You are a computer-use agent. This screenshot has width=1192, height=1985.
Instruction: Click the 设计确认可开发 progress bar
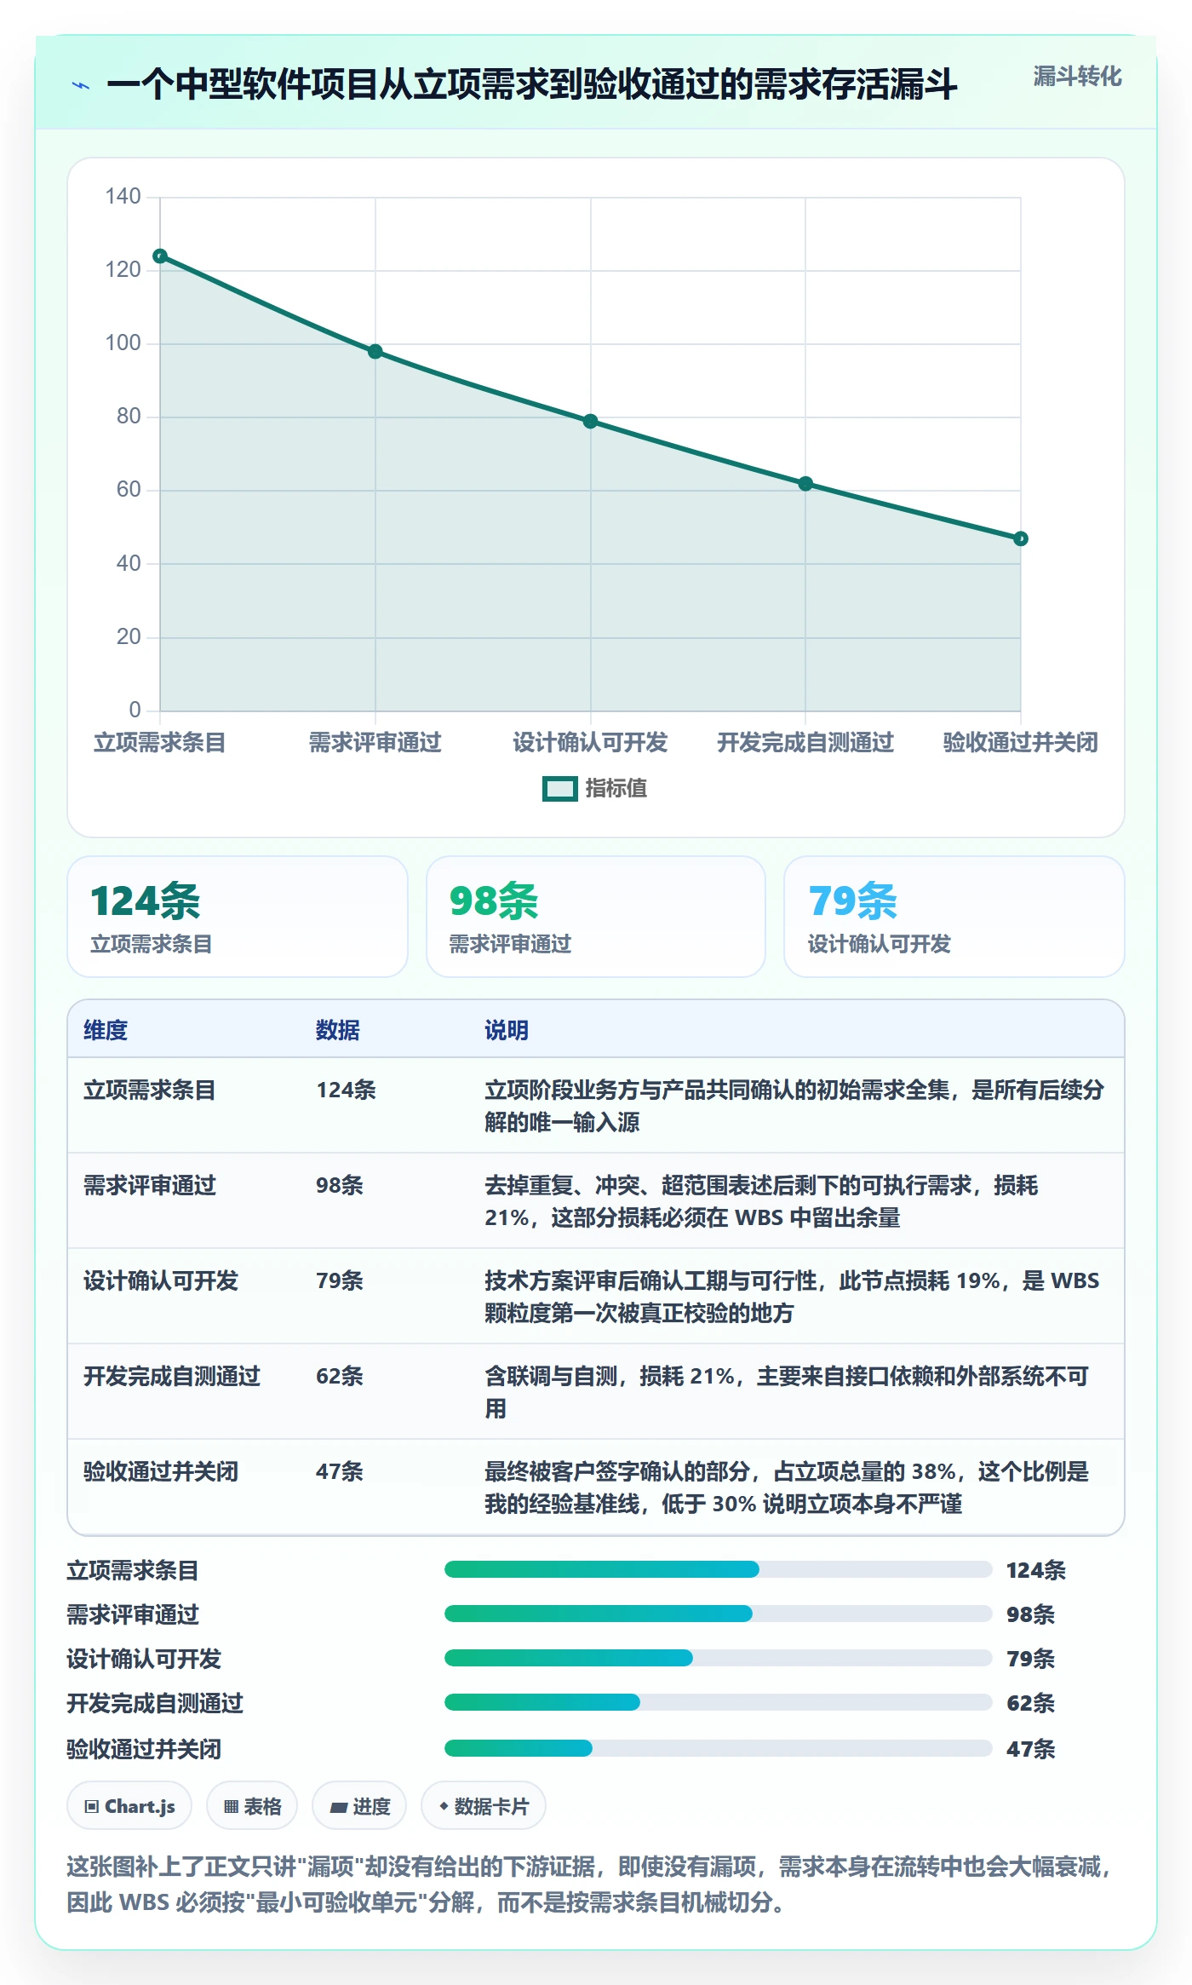pos(718,1658)
